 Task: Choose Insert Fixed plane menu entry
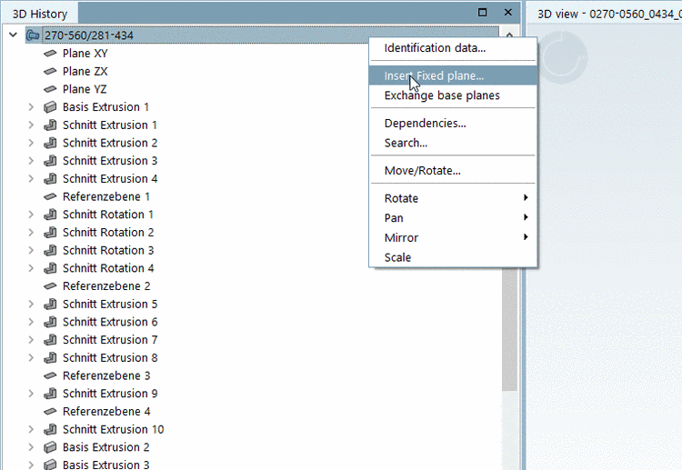pos(453,75)
